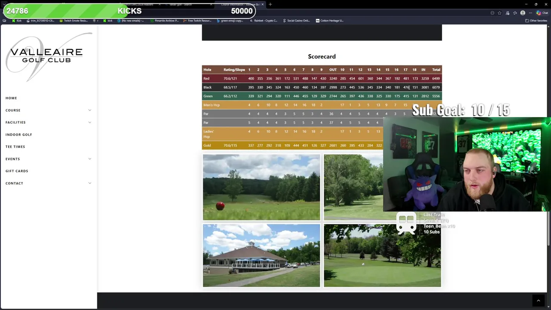Open the putting green with flag photo
The width and height of the screenshot is (551, 310).
click(382, 255)
